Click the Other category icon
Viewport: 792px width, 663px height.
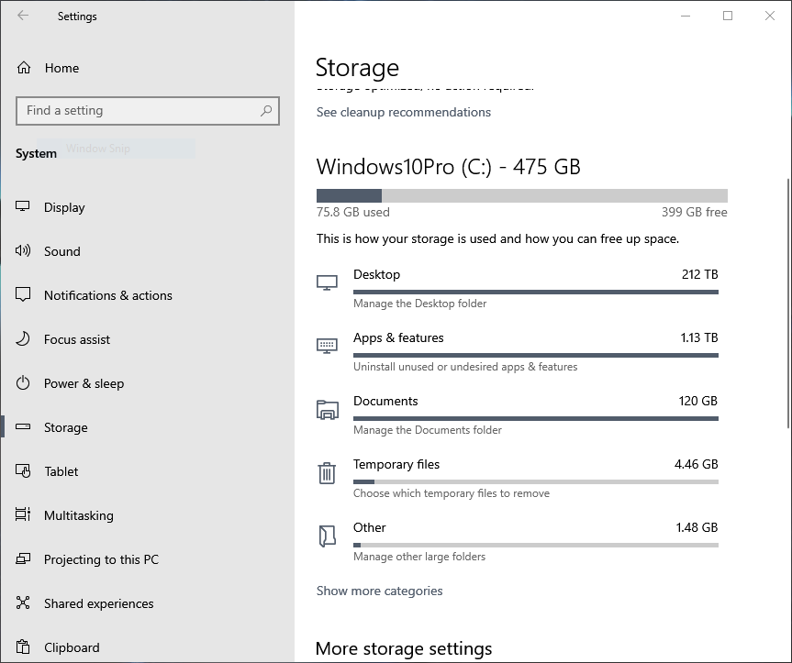[x=328, y=536]
